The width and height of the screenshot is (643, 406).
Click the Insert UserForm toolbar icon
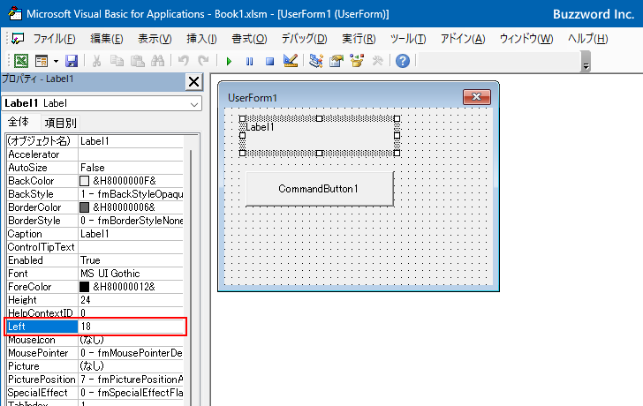point(42,61)
